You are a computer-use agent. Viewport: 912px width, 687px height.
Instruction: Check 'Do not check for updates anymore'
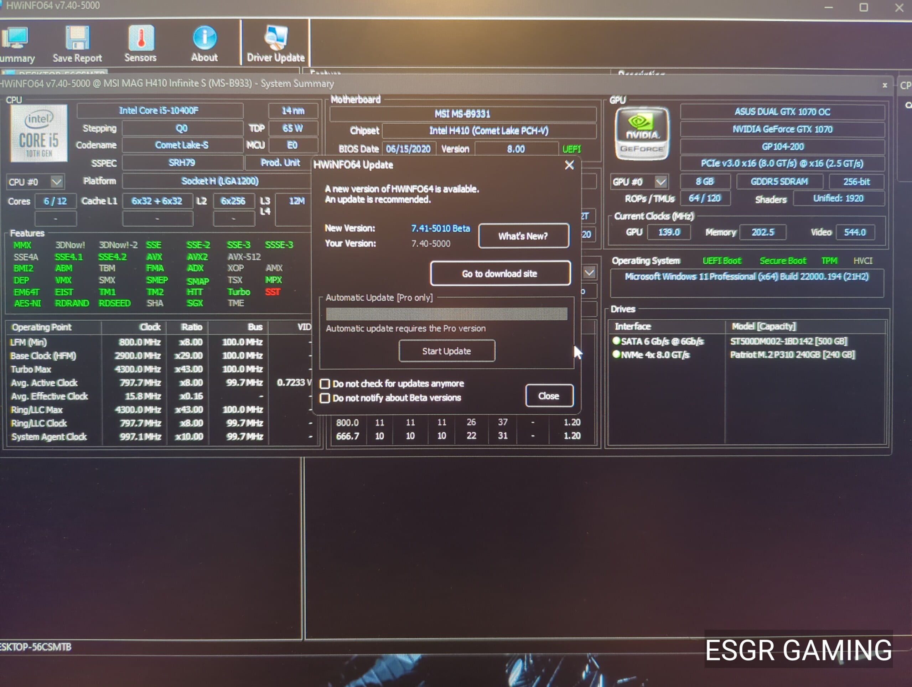[325, 384]
